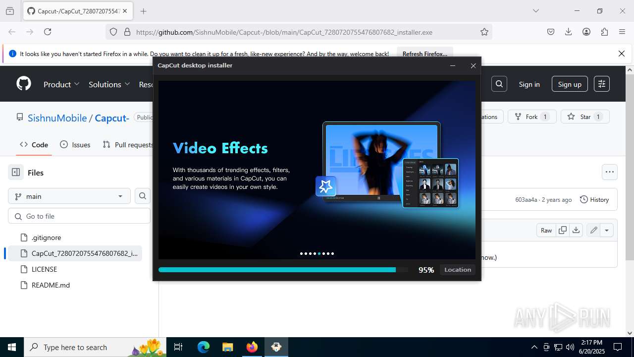Open the CapCut installer taskbar icon

(x=276, y=347)
